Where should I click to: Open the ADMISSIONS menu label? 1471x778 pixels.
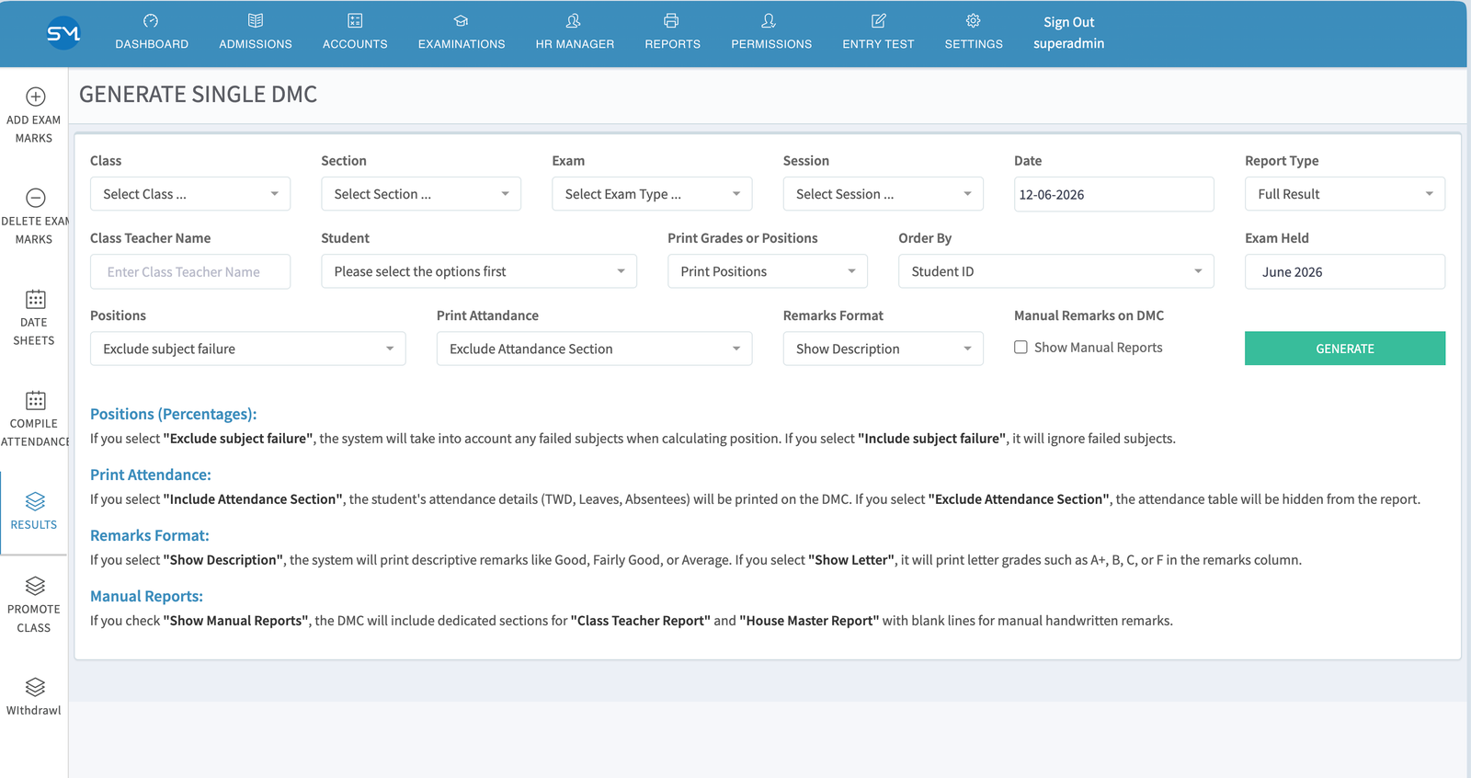(x=256, y=44)
